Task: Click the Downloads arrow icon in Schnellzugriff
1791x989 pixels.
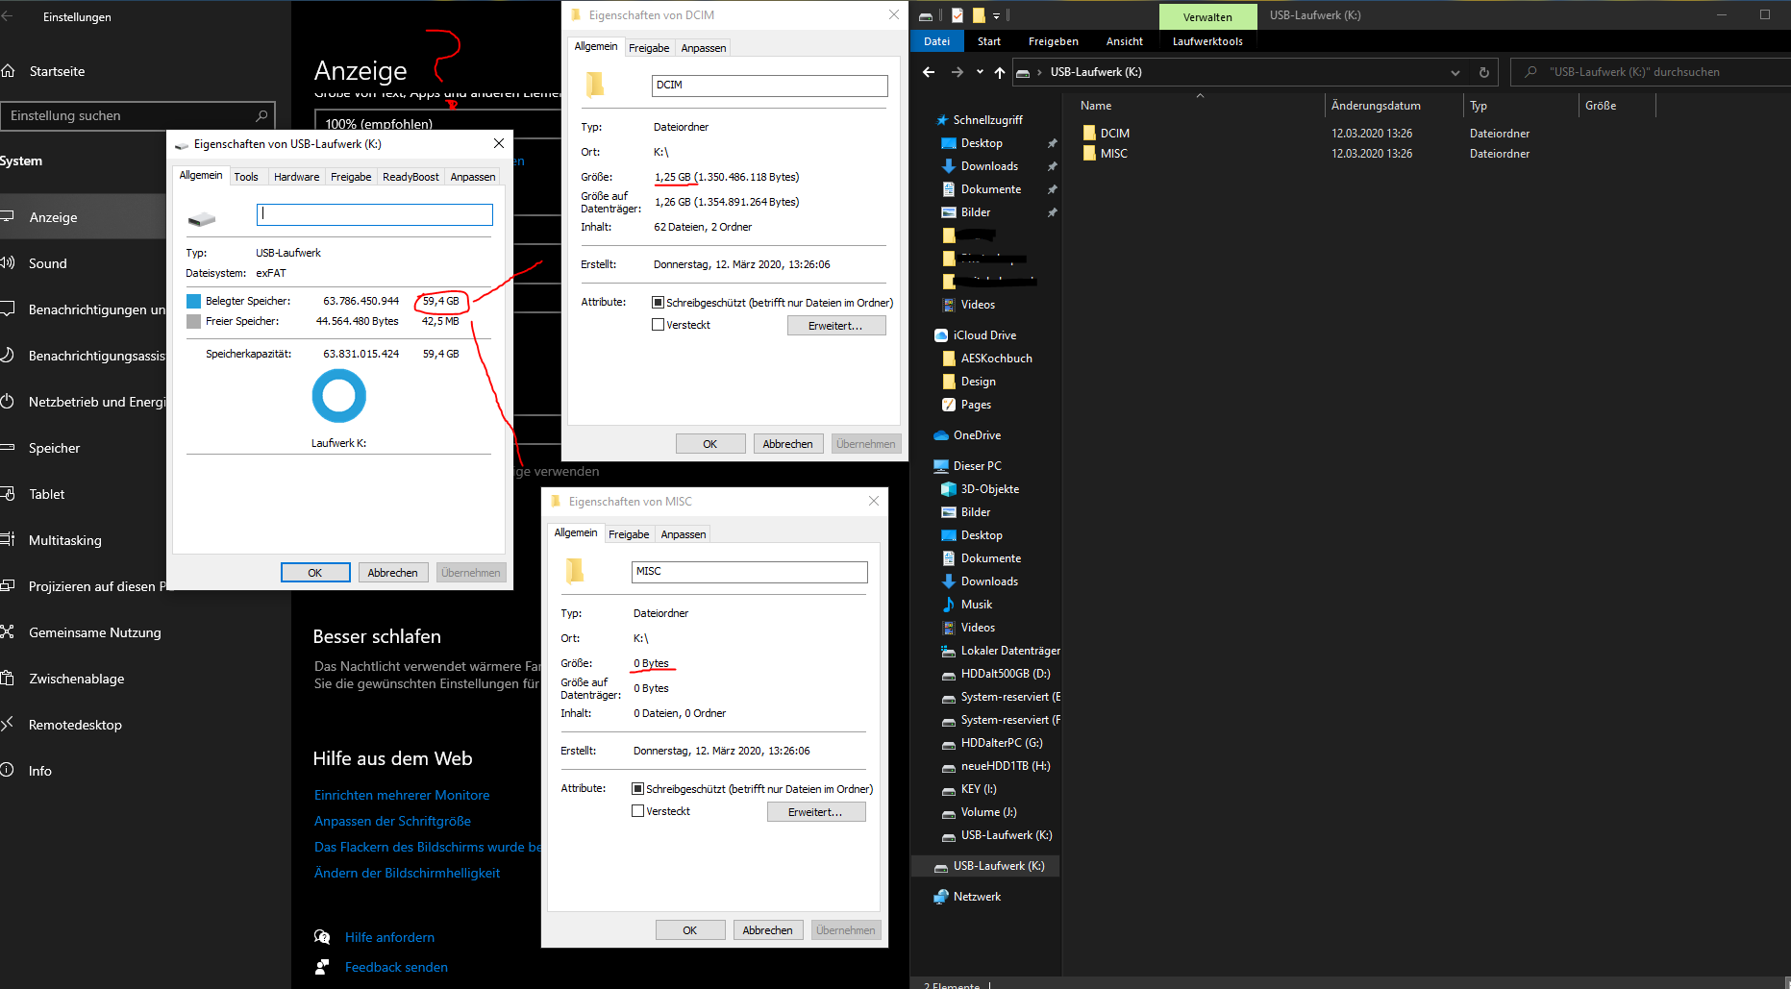Action: 949,166
